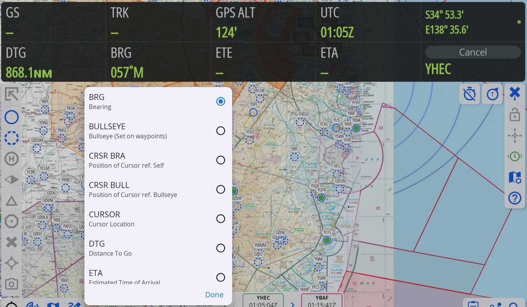Click the helipad H marker tool
Viewport: 527px width, 307px height.
coord(11,159)
